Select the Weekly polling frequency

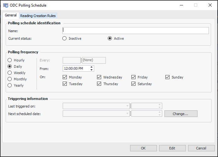[x=10, y=73]
